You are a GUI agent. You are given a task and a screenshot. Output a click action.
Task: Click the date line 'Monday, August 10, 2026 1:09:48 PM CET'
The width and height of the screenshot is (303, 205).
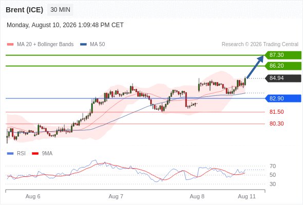point(65,25)
